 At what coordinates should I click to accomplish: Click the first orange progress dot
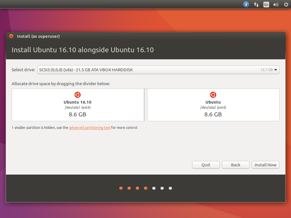121,188
